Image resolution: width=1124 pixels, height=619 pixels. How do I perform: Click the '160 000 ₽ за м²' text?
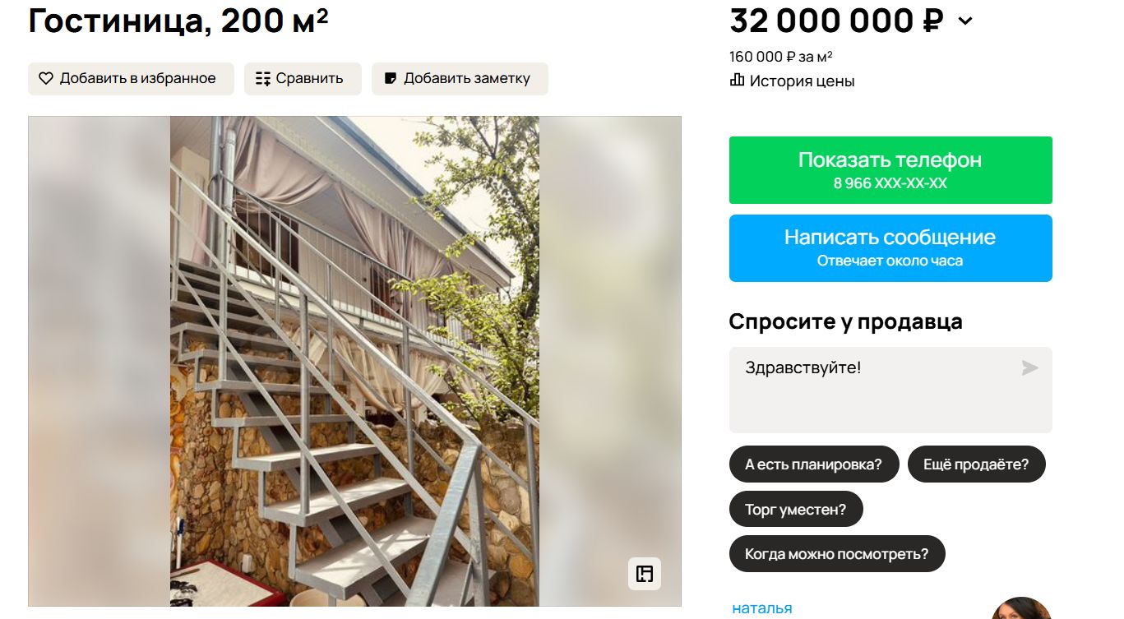pos(780,57)
